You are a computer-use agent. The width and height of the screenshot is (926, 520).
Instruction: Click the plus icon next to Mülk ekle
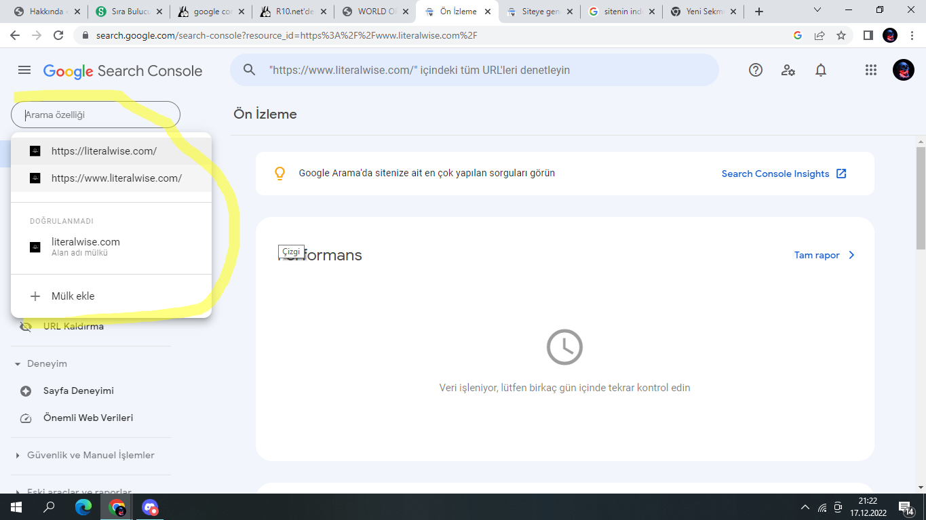35,296
